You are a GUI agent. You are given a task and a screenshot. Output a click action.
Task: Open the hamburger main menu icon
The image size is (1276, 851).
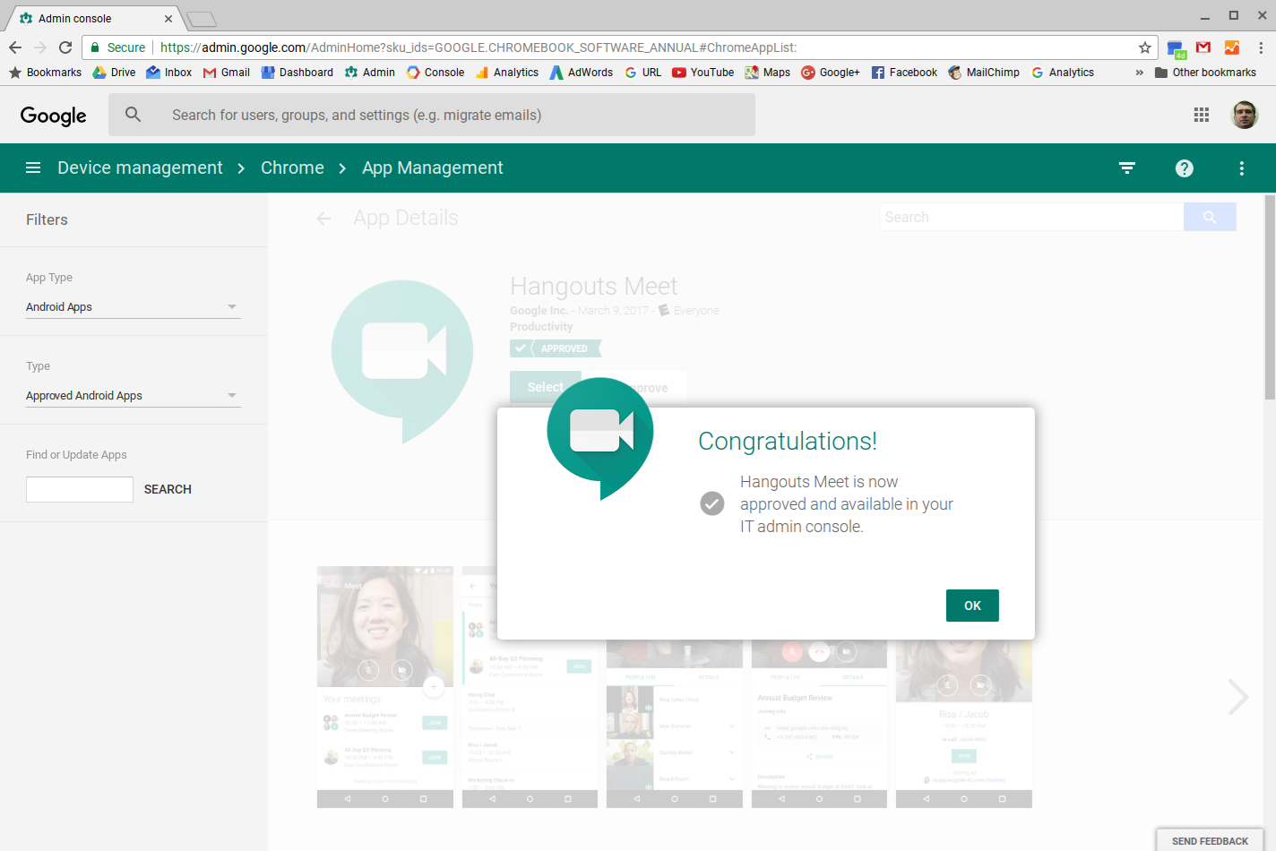[33, 168]
